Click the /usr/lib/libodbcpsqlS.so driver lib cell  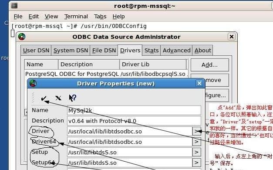[x=153, y=74]
